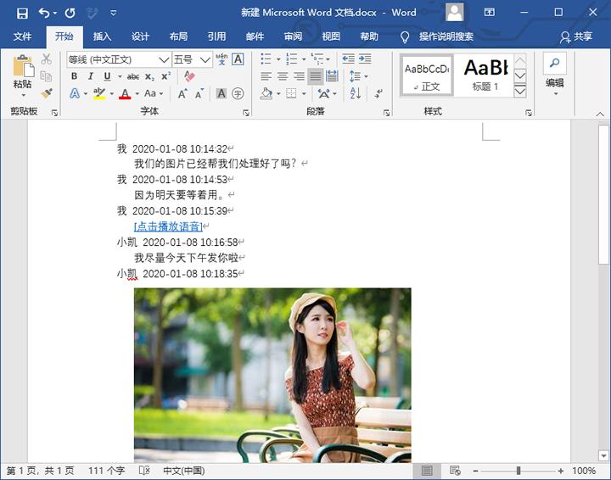This screenshot has width=611, height=480.
Task: Click the Increase Indent icon
Action: (x=365, y=59)
